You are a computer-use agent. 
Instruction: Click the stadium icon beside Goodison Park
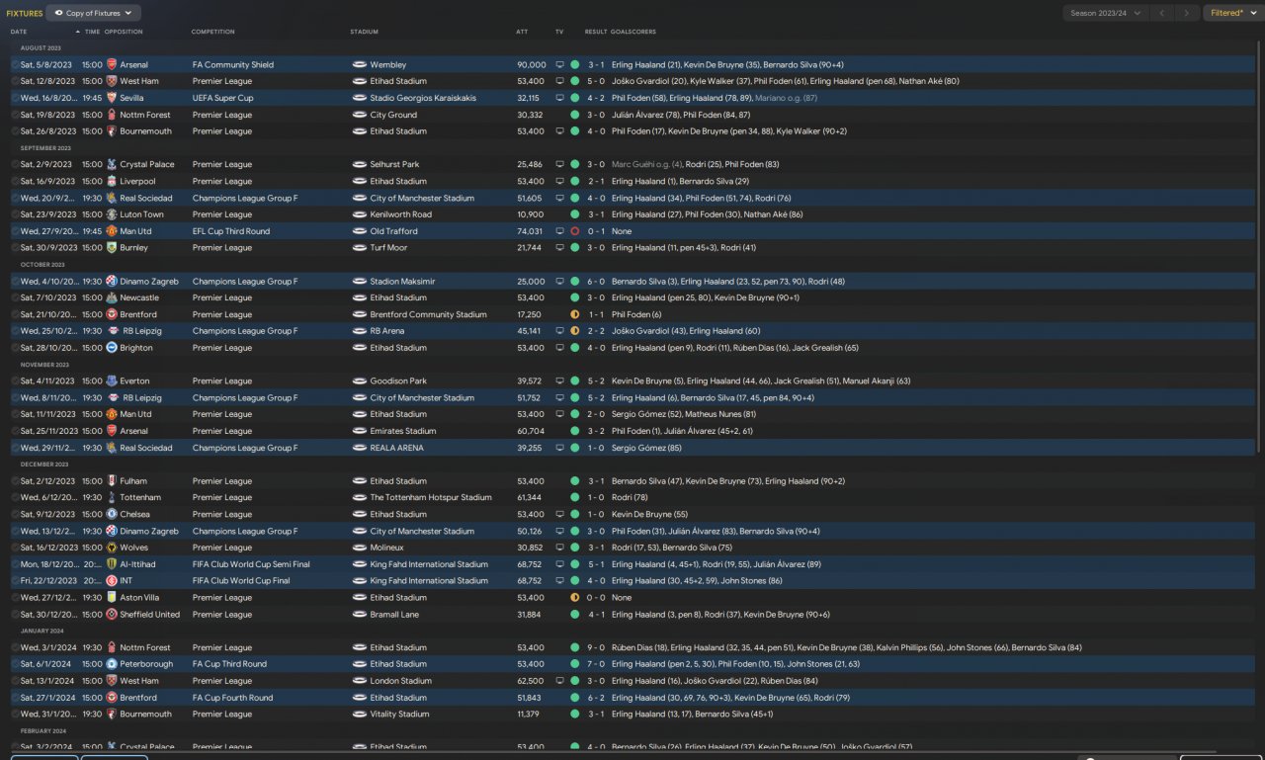click(360, 380)
